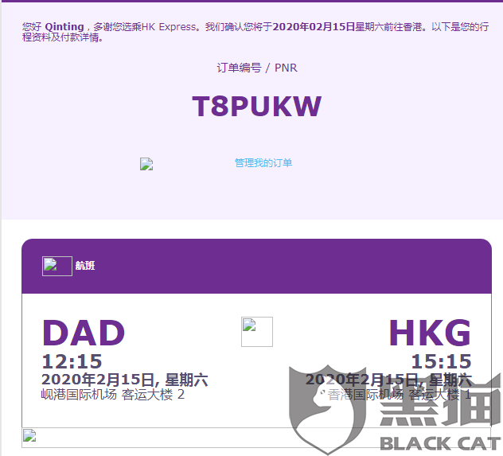Click the broken image icon beside 管理我的订单
503x456 pixels.
pos(146,164)
